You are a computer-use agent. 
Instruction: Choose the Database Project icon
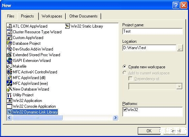[9, 43]
